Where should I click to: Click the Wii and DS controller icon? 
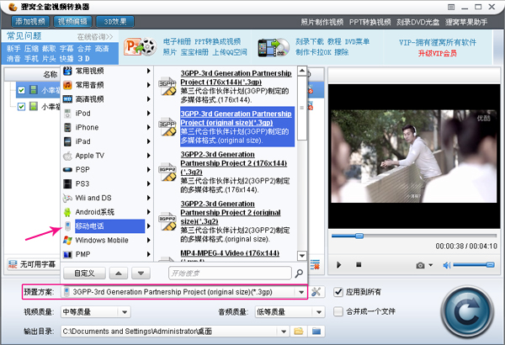67,198
